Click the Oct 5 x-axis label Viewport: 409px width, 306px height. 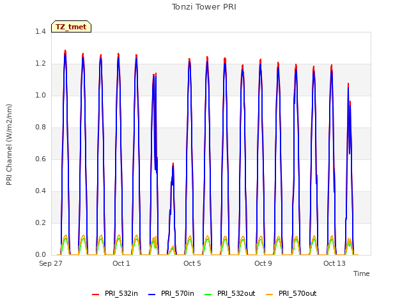[x=192, y=263]
